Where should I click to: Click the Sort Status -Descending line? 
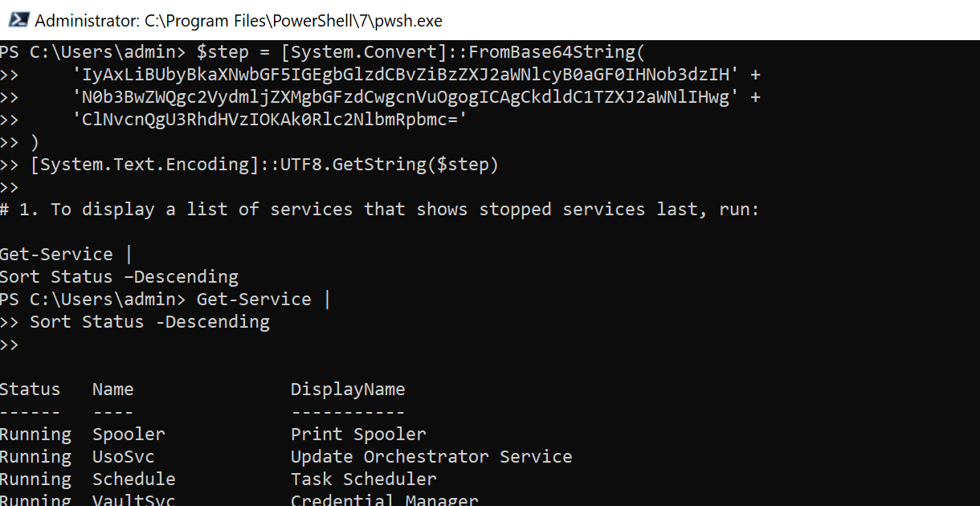(149, 321)
